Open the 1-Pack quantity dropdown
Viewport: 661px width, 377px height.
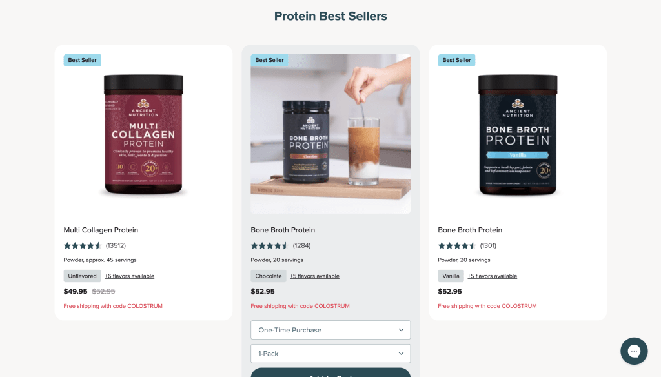[x=330, y=353]
